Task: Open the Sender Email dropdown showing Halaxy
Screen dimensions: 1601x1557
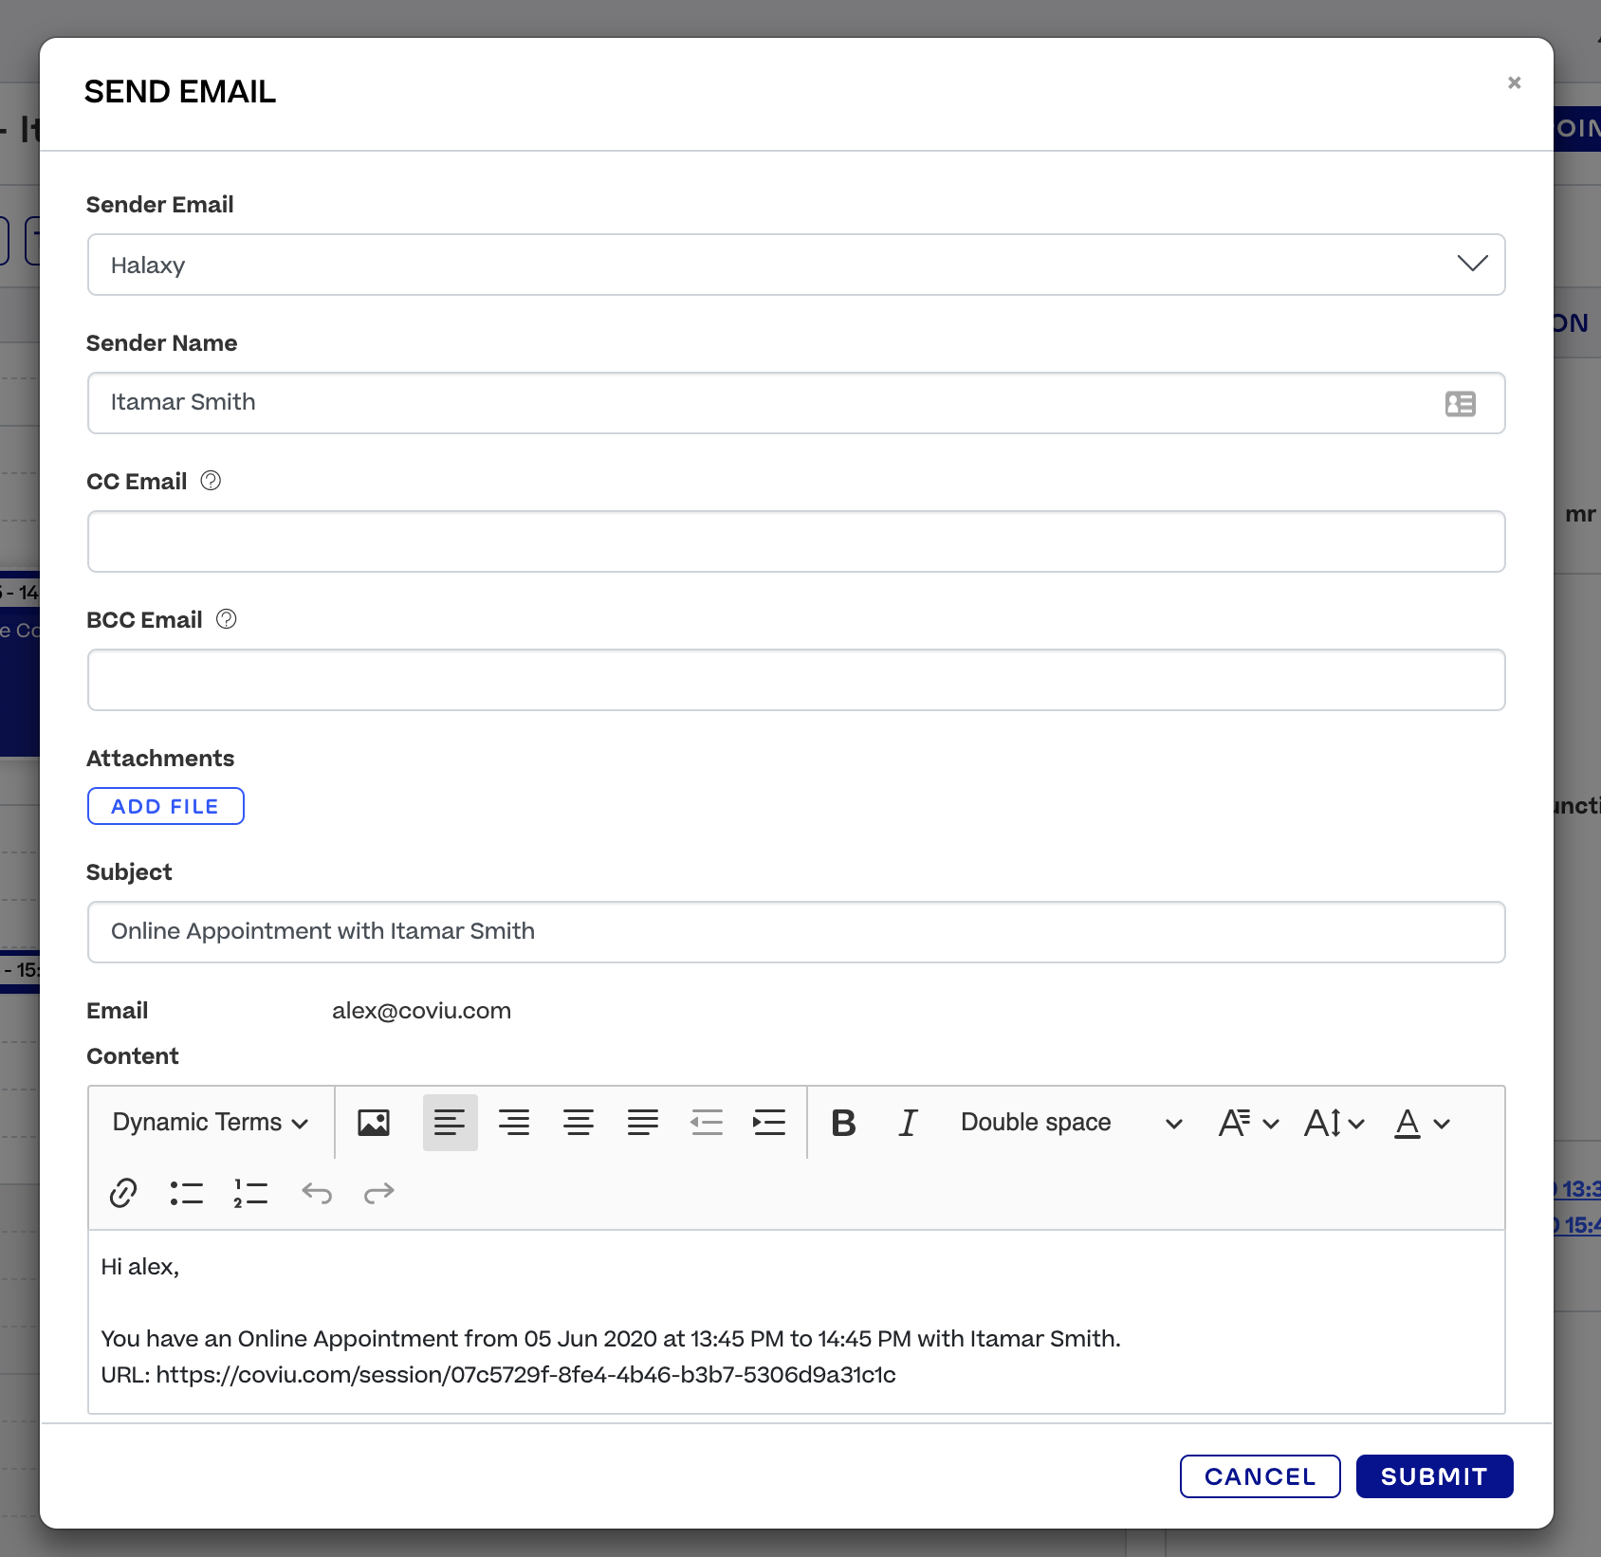Action: click(x=1473, y=265)
